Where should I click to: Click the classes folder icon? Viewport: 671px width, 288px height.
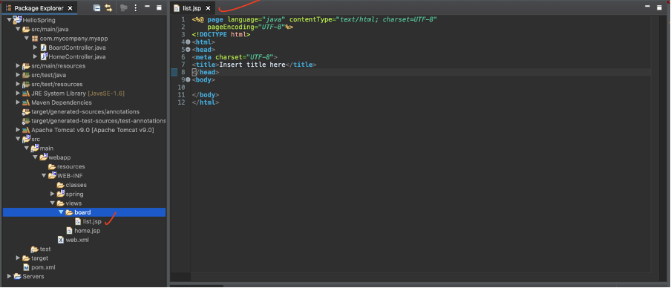(61, 185)
